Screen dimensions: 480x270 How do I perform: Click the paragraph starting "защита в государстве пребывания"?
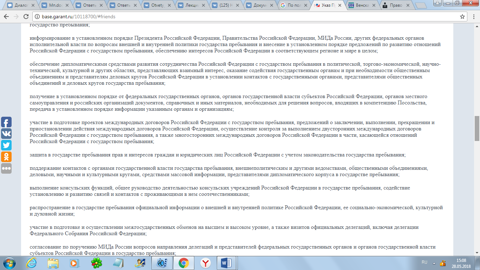(x=218, y=155)
